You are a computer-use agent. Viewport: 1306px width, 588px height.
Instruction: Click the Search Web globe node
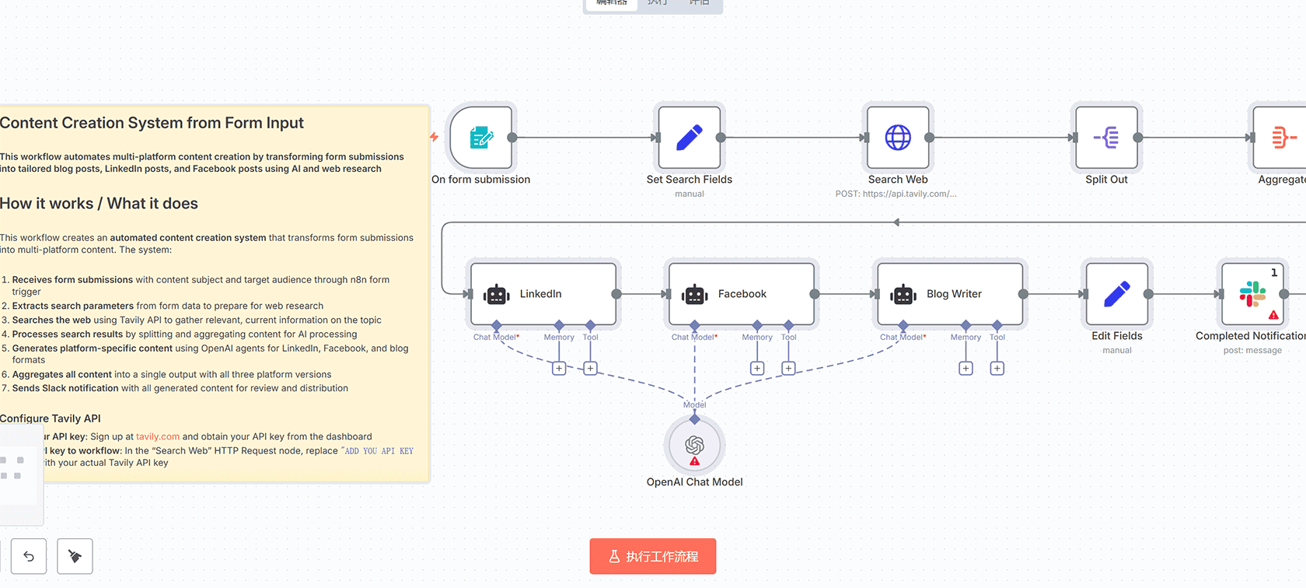(898, 138)
